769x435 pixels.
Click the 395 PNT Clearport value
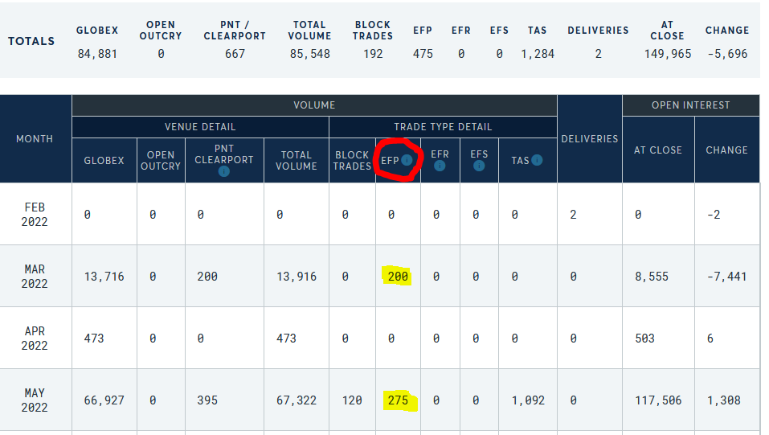[x=207, y=400]
